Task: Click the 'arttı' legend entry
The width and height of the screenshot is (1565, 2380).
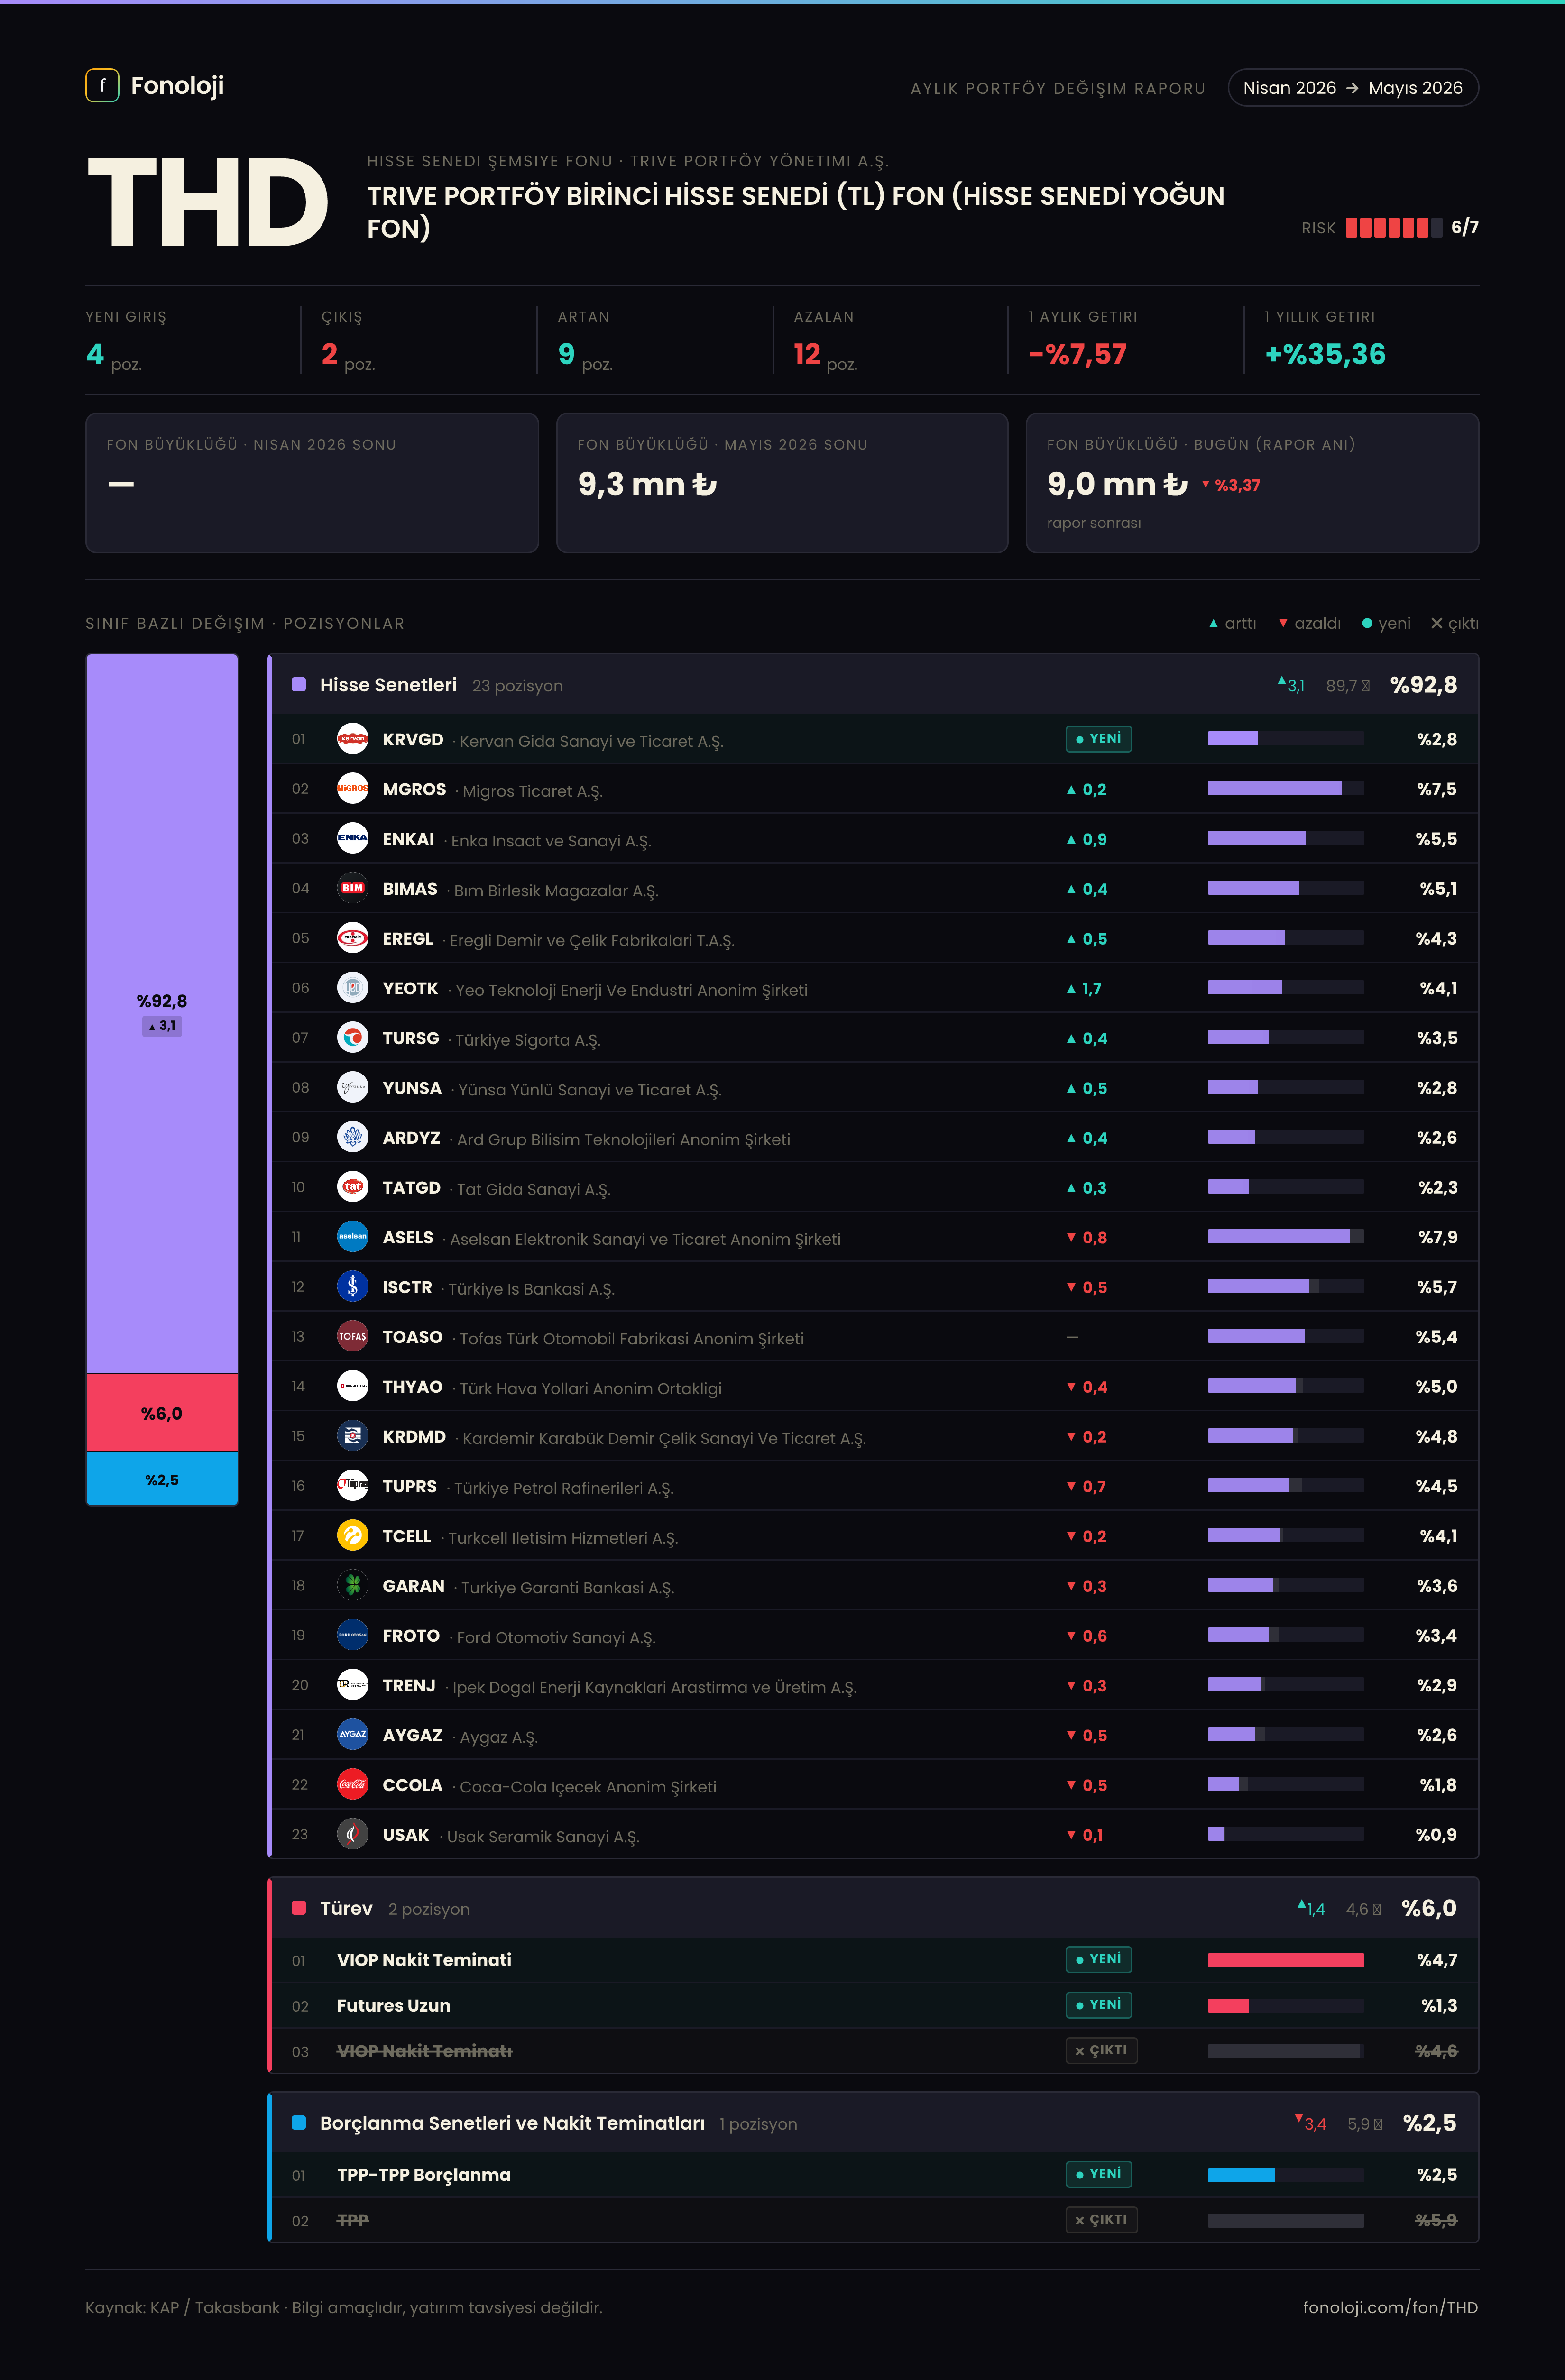Action: pyautogui.click(x=1233, y=624)
